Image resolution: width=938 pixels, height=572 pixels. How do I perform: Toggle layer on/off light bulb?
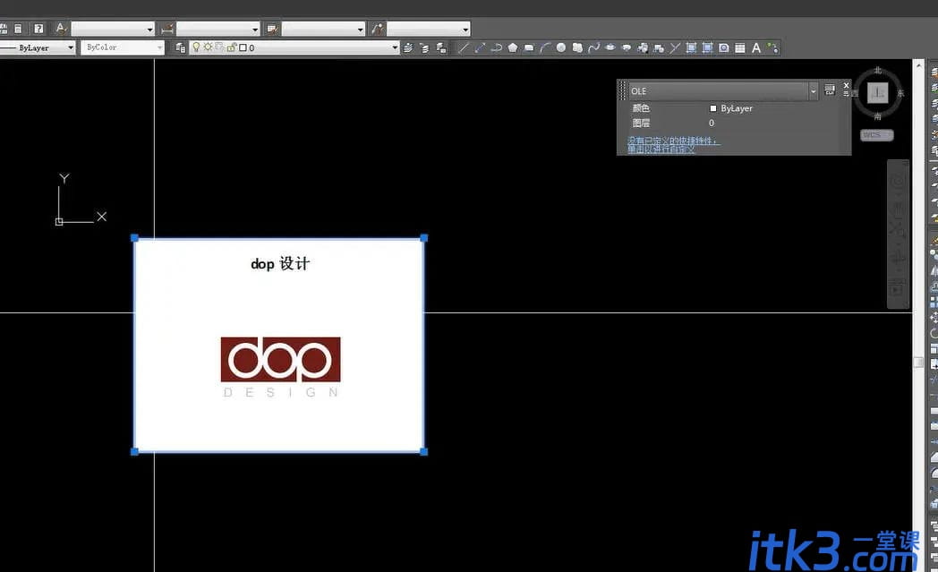pos(196,47)
